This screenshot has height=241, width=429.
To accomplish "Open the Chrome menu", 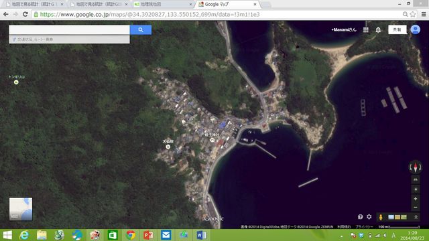I will pos(424,14).
